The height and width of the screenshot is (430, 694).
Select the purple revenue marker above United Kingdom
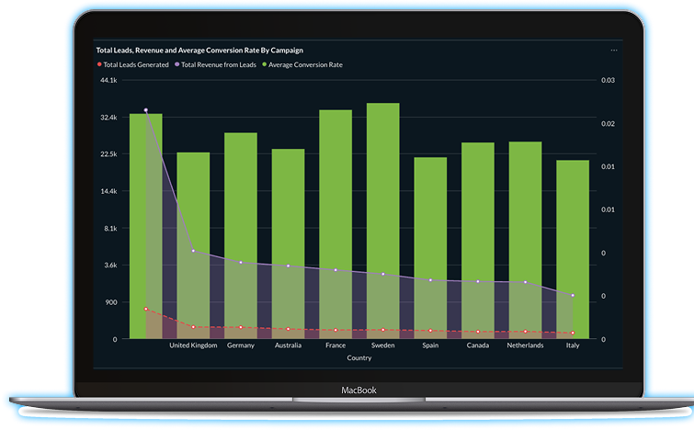(193, 251)
